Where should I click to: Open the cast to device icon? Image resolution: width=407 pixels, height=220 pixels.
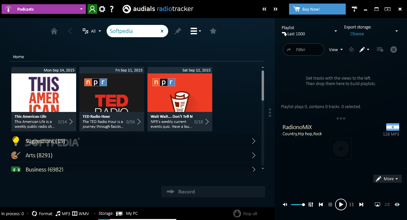[377, 204]
